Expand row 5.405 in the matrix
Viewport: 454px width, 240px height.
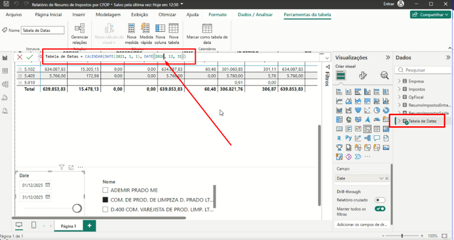point(20,76)
